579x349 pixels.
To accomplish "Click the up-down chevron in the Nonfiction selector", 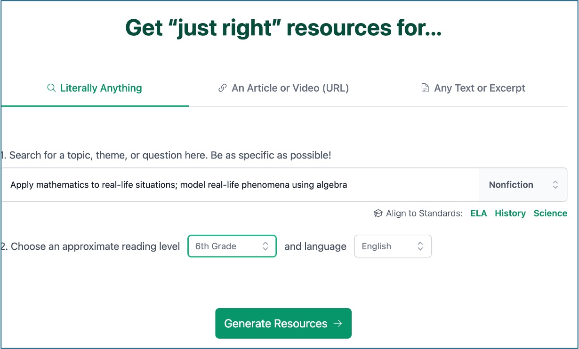I will pos(555,185).
